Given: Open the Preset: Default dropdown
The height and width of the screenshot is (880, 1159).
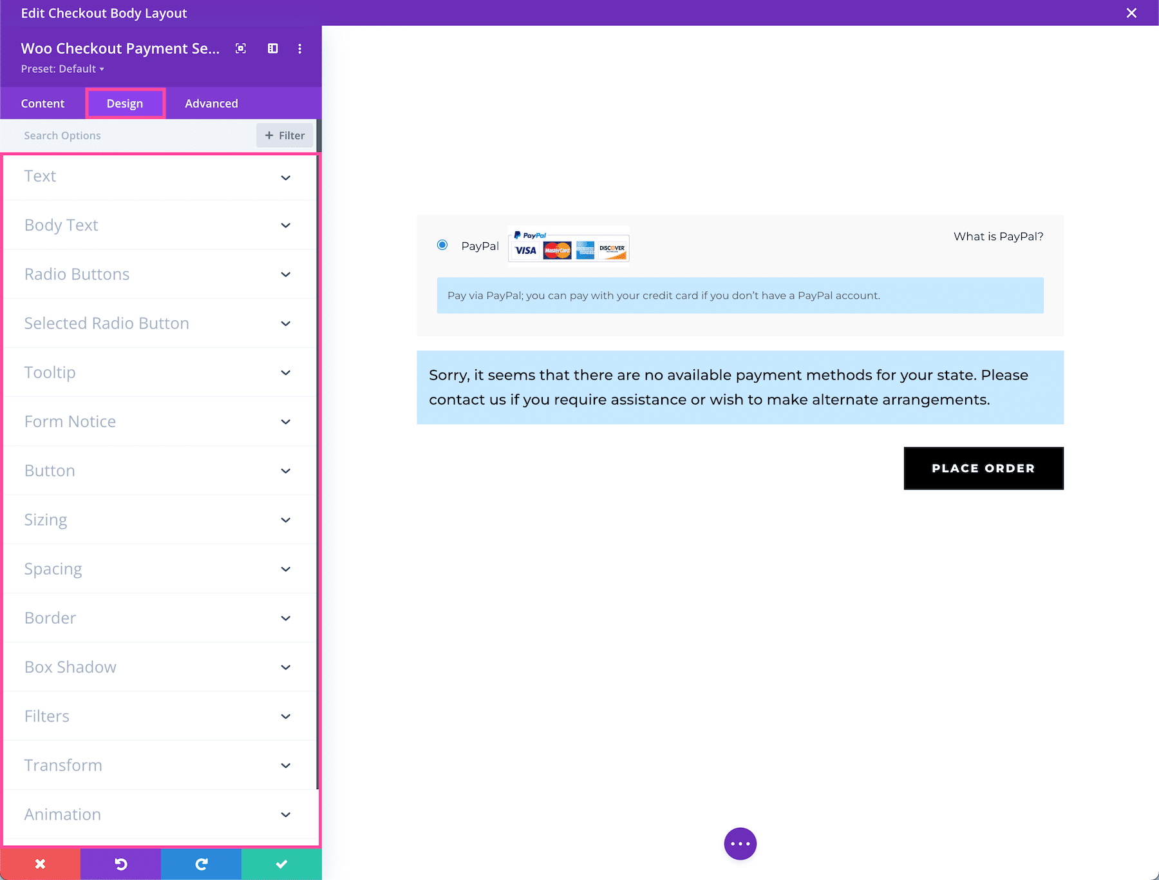Looking at the screenshot, I should pyautogui.click(x=62, y=68).
